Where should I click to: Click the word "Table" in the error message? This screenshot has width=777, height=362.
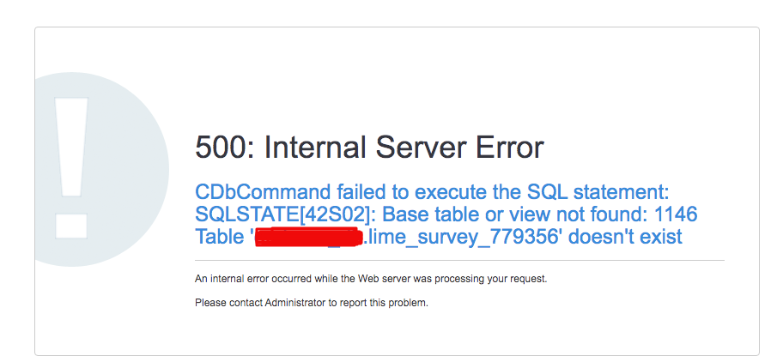(x=220, y=236)
